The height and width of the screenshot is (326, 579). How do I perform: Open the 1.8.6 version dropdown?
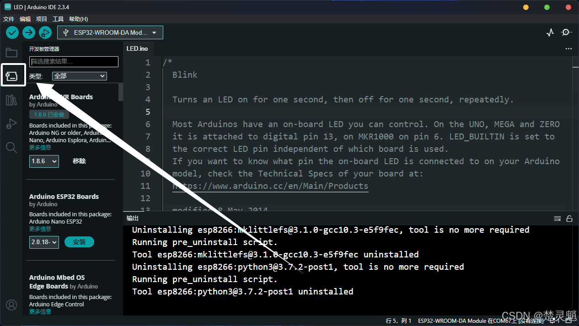(44, 161)
